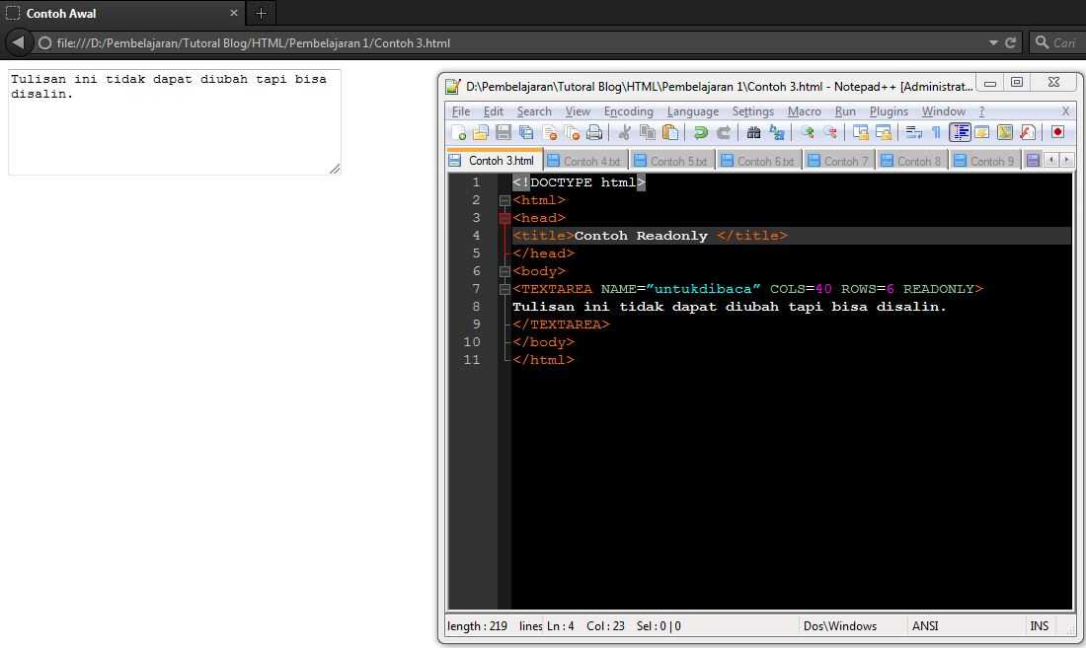Select the Contoh 3.html tab
Viewport: 1086px width, 648px height.
click(x=495, y=161)
